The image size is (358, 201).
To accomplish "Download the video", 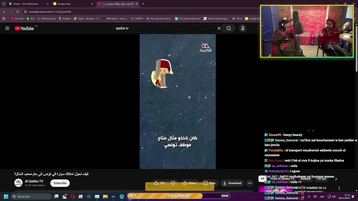I will tap(232, 183).
